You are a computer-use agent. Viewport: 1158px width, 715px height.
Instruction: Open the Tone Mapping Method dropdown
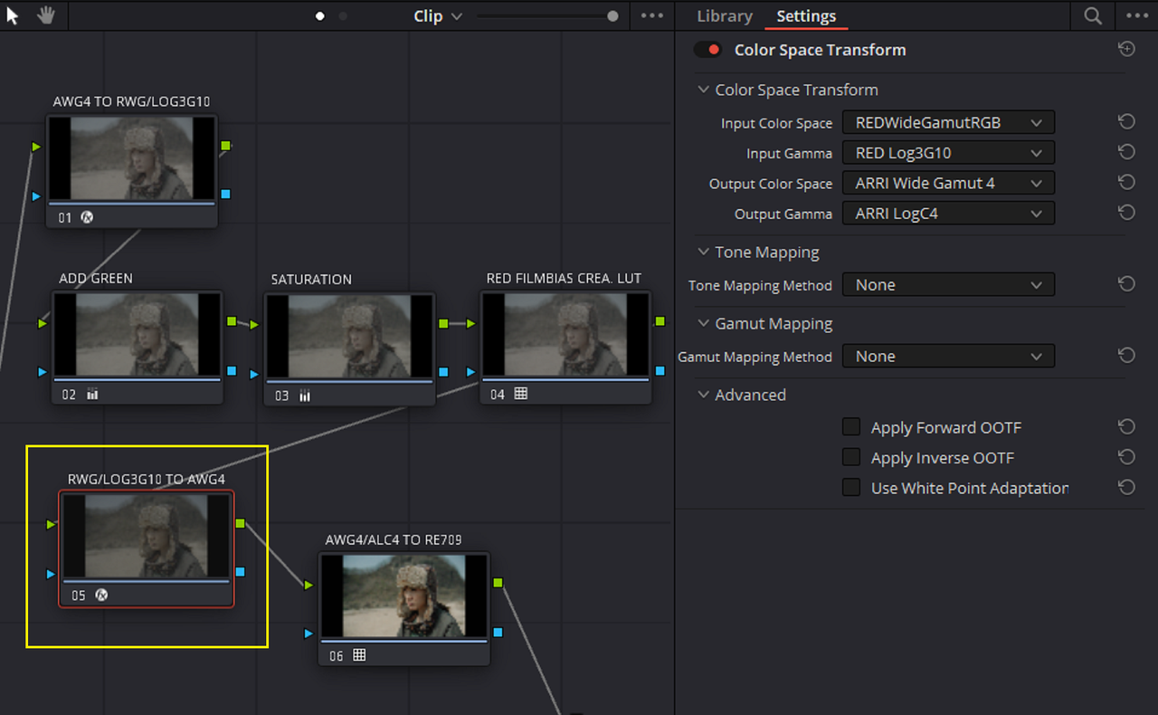[x=948, y=284]
